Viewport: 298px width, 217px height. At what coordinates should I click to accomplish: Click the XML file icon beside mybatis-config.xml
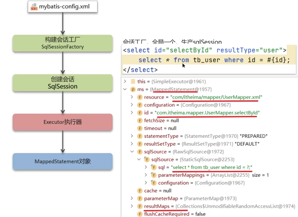[34, 7]
